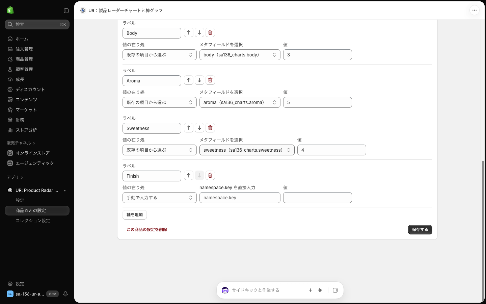Move the Sweetness axis up
This screenshot has width=486, height=304.
189,128
